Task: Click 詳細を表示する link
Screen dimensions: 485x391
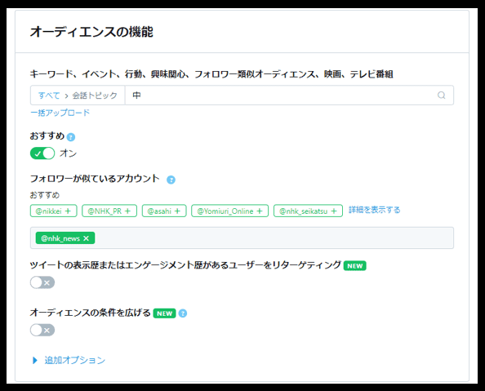Action: (375, 210)
